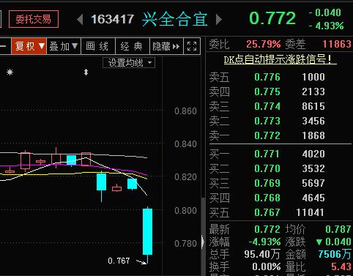353x276 pixels.
Task: Click 卖五 volume 1000
Action: pyautogui.click(x=313, y=77)
